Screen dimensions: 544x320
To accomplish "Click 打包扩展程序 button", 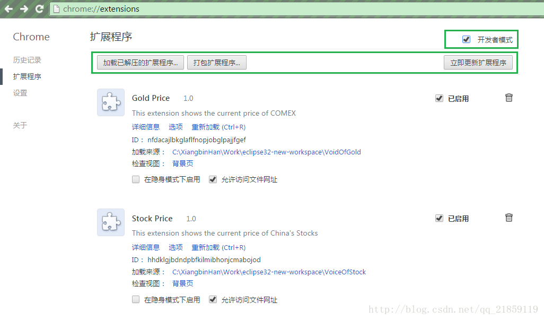I will 216,62.
